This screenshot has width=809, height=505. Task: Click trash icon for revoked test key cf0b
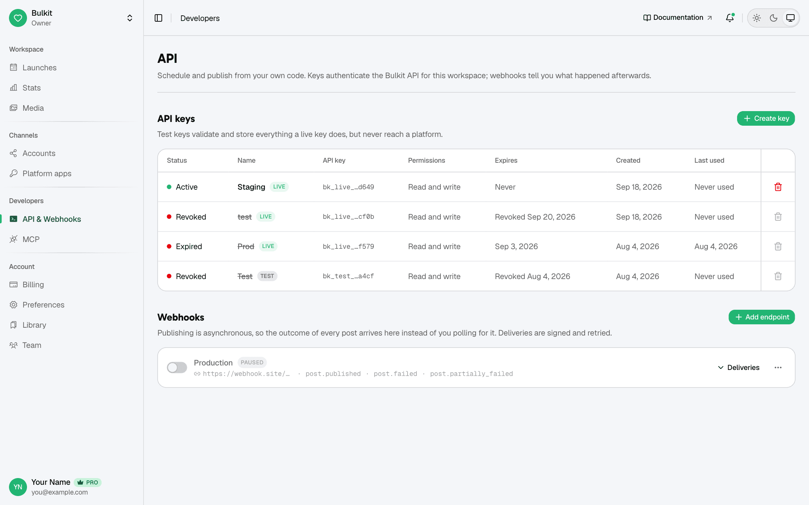(x=778, y=217)
